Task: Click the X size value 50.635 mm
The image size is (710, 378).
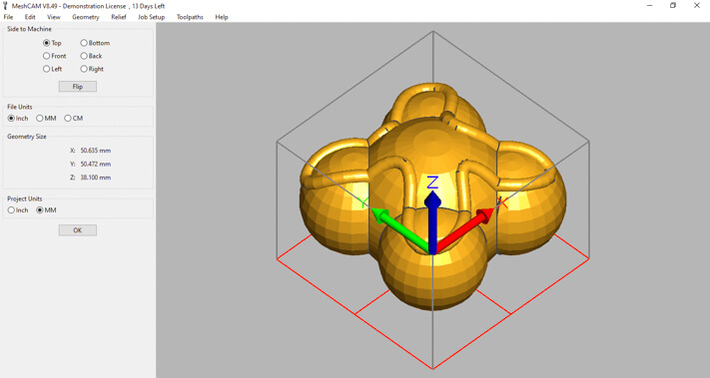Action: [96, 151]
